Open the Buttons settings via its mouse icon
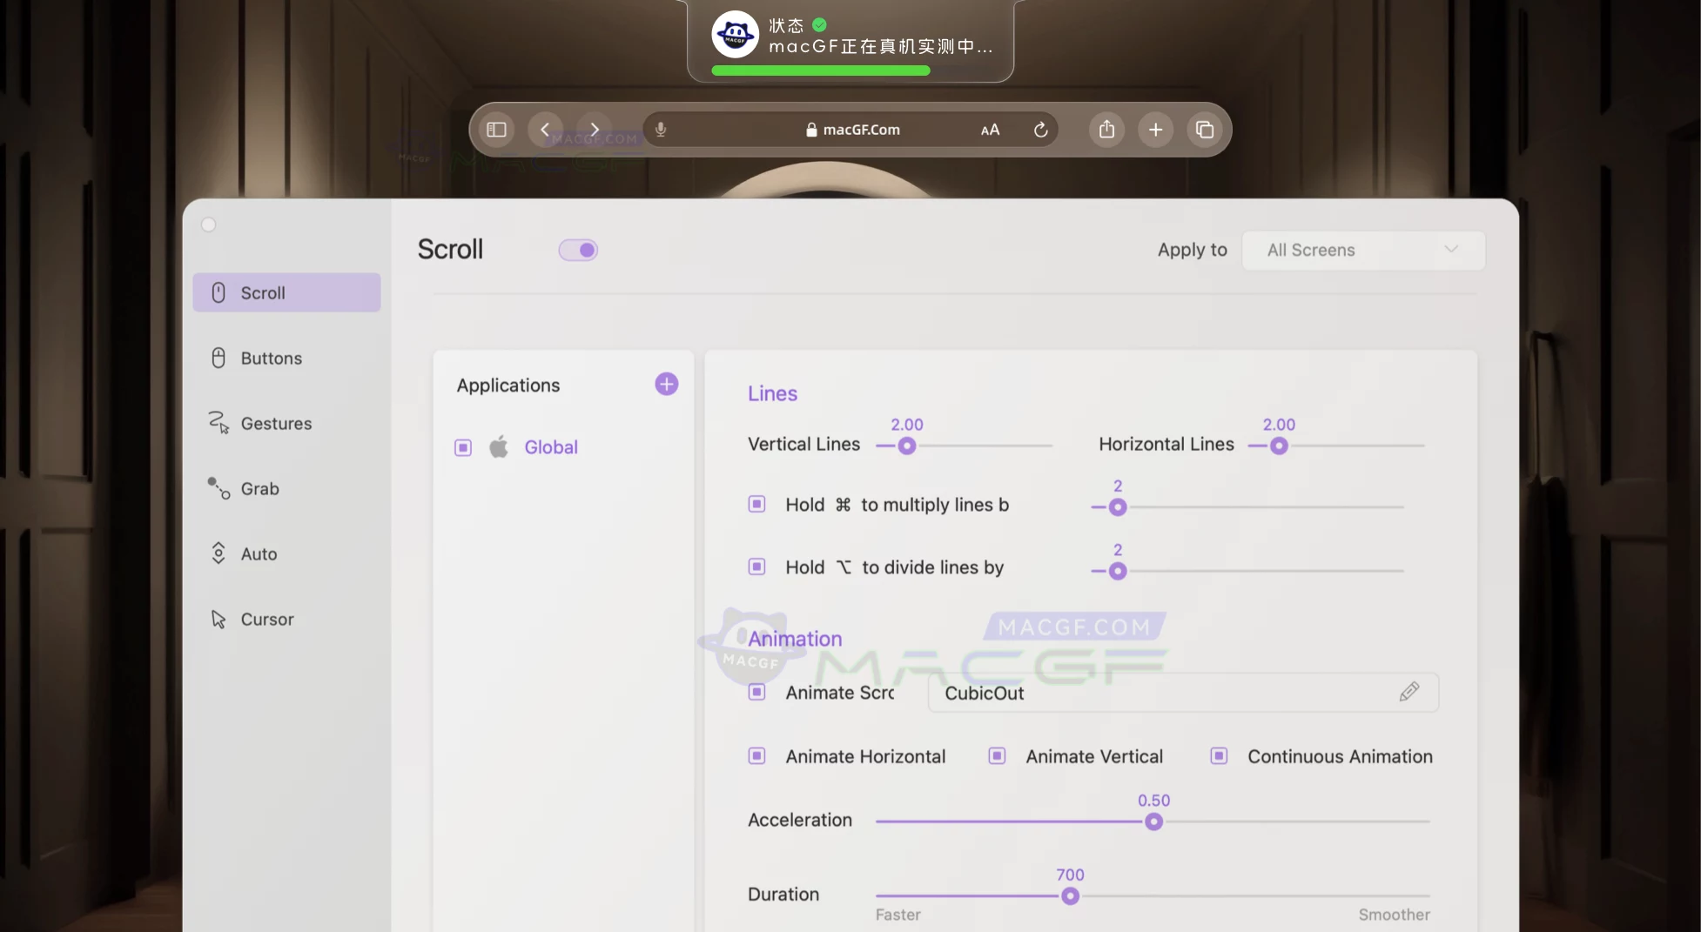 219,358
